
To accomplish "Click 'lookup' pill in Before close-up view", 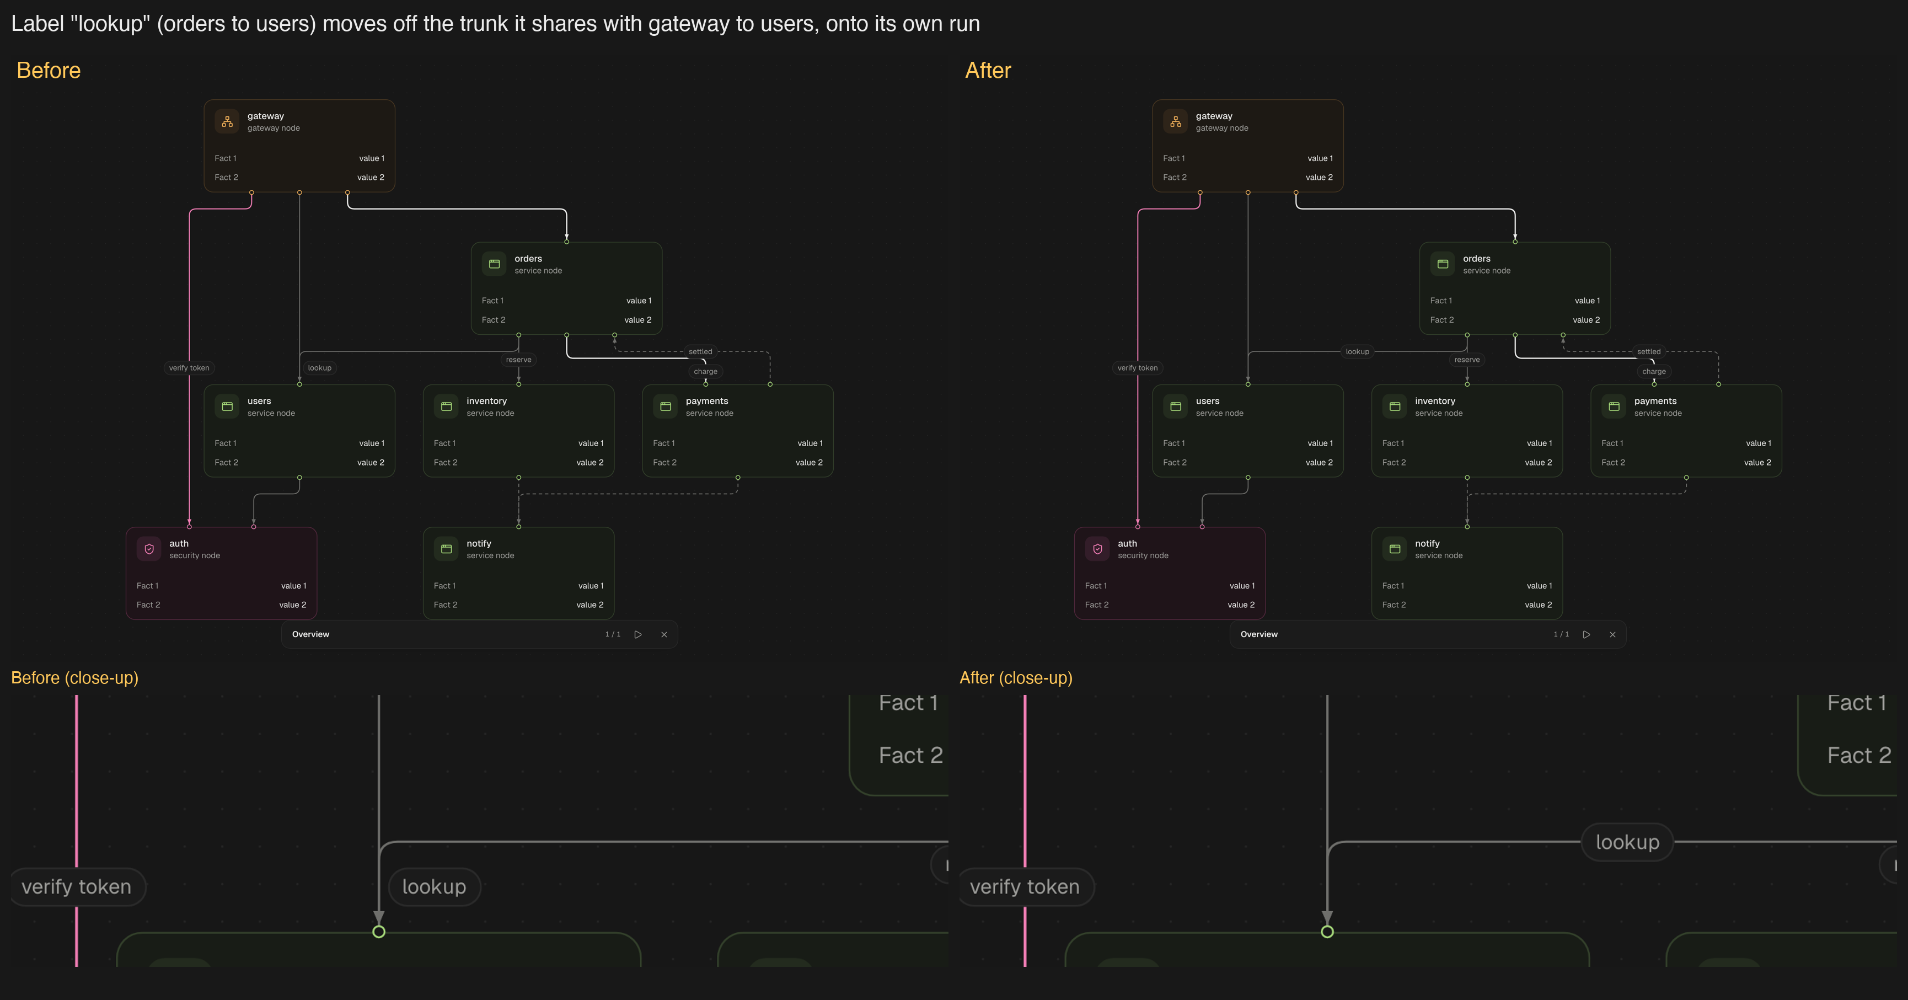I will [434, 887].
